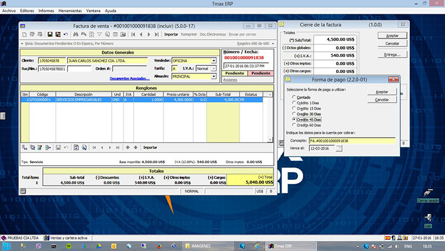Click the Concepto input field
The height and width of the screenshot is (251, 445).
(351, 141)
